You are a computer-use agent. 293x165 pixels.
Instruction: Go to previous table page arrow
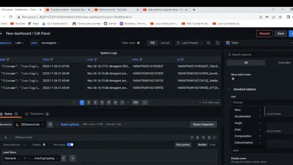74,103
